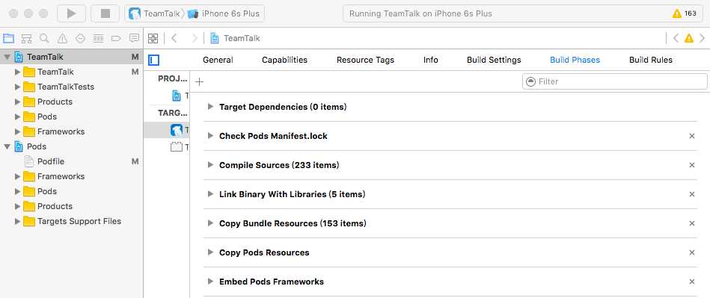
Task: Open the Report navigator speech-bubble icon
Action: pyautogui.click(x=134, y=38)
